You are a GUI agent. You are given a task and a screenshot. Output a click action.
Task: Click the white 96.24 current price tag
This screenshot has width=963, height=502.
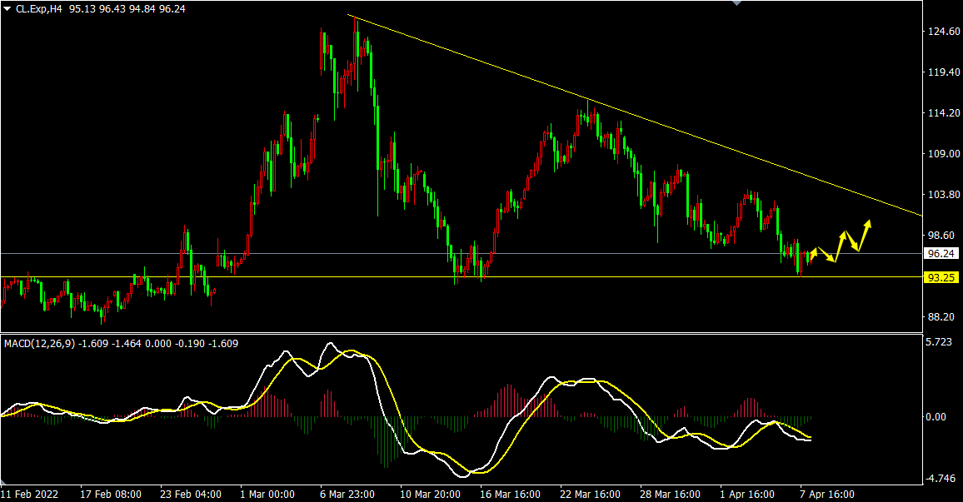[x=941, y=254]
